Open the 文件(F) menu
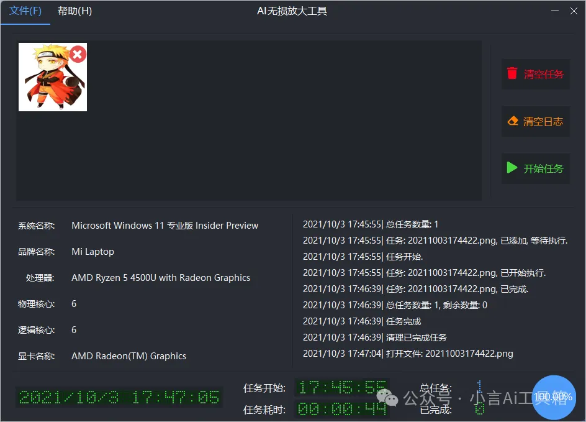586x422 pixels. 25,11
